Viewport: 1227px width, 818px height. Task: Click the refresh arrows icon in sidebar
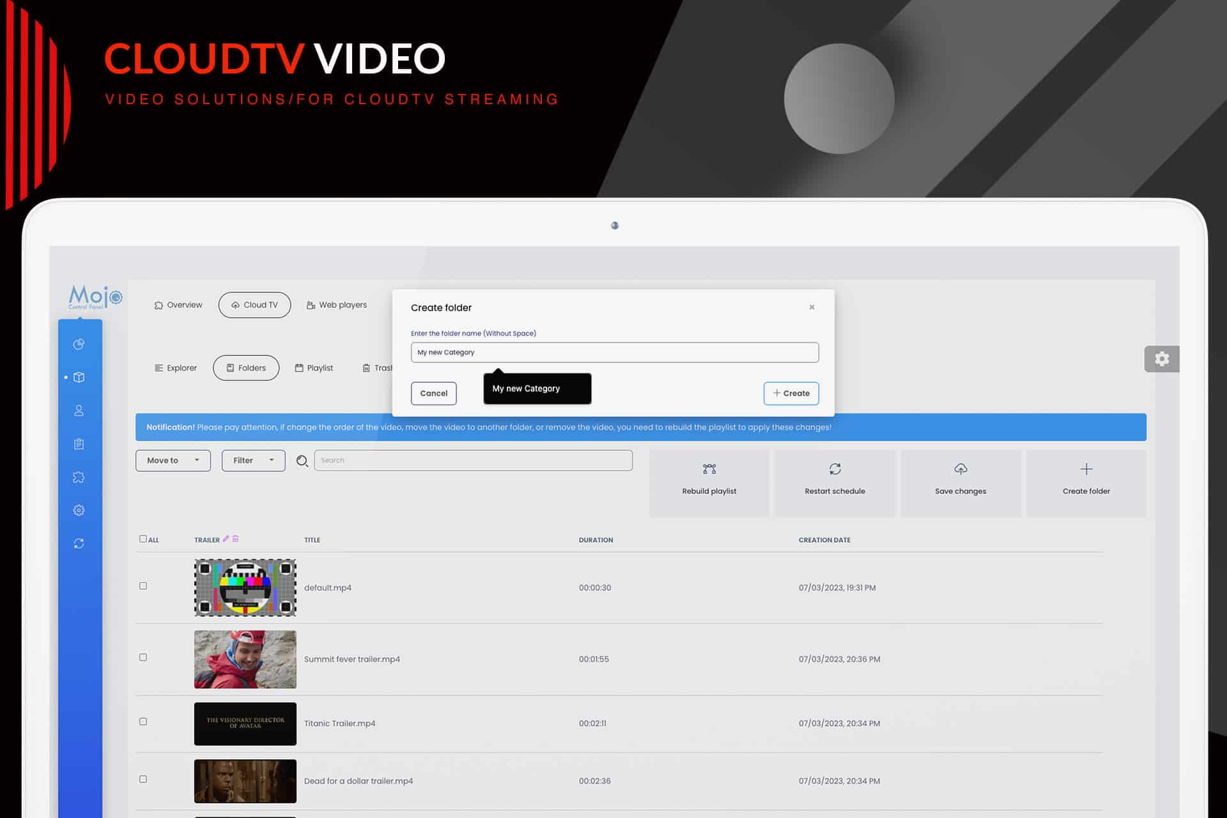coord(79,543)
